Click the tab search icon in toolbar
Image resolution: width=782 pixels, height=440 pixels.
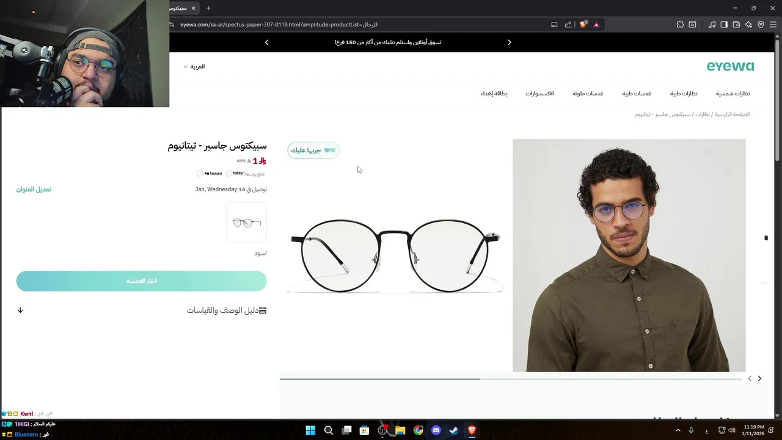click(x=692, y=24)
